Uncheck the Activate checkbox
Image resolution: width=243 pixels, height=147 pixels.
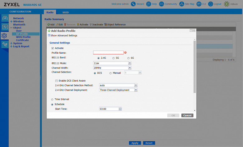click(53, 48)
